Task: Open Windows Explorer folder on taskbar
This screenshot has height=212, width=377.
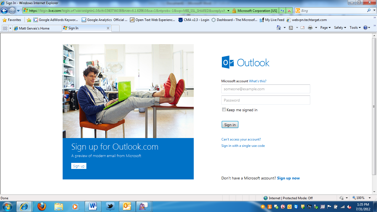Action: [x=59, y=206]
